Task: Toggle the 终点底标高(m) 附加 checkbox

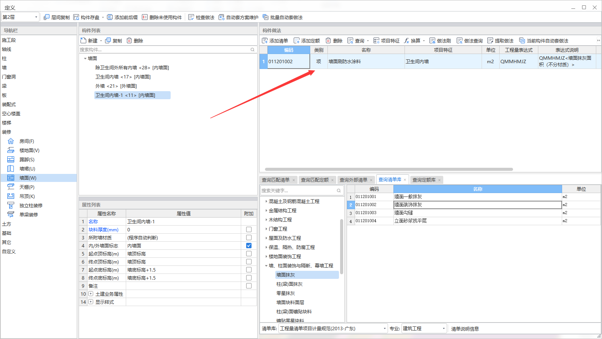Action: (x=249, y=278)
